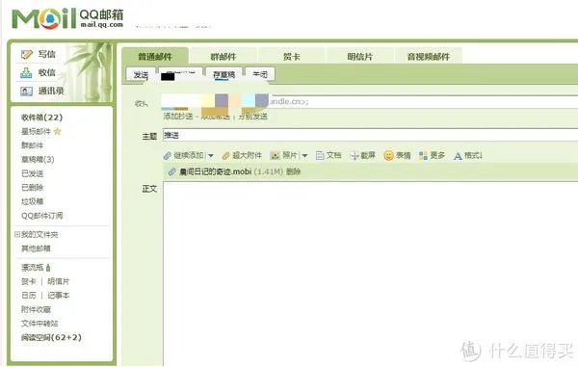
Task: Open 贺卡 link in sidebar
Action: coord(28,281)
